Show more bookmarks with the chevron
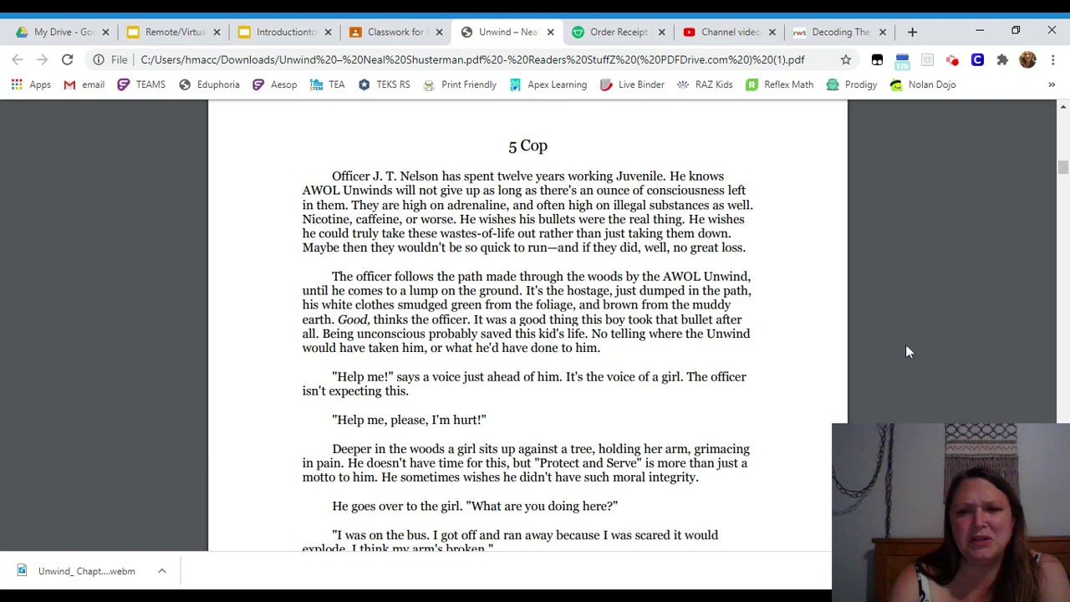 point(1052,84)
